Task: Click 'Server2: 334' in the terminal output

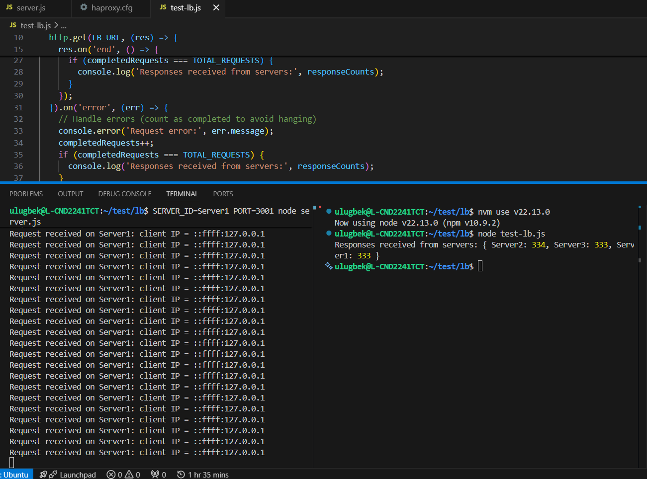Action: [x=518, y=244]
